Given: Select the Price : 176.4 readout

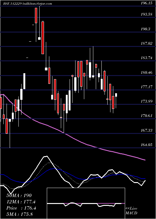Looking at the screenshot, I should pyautogui.click(x=21, y=208).
